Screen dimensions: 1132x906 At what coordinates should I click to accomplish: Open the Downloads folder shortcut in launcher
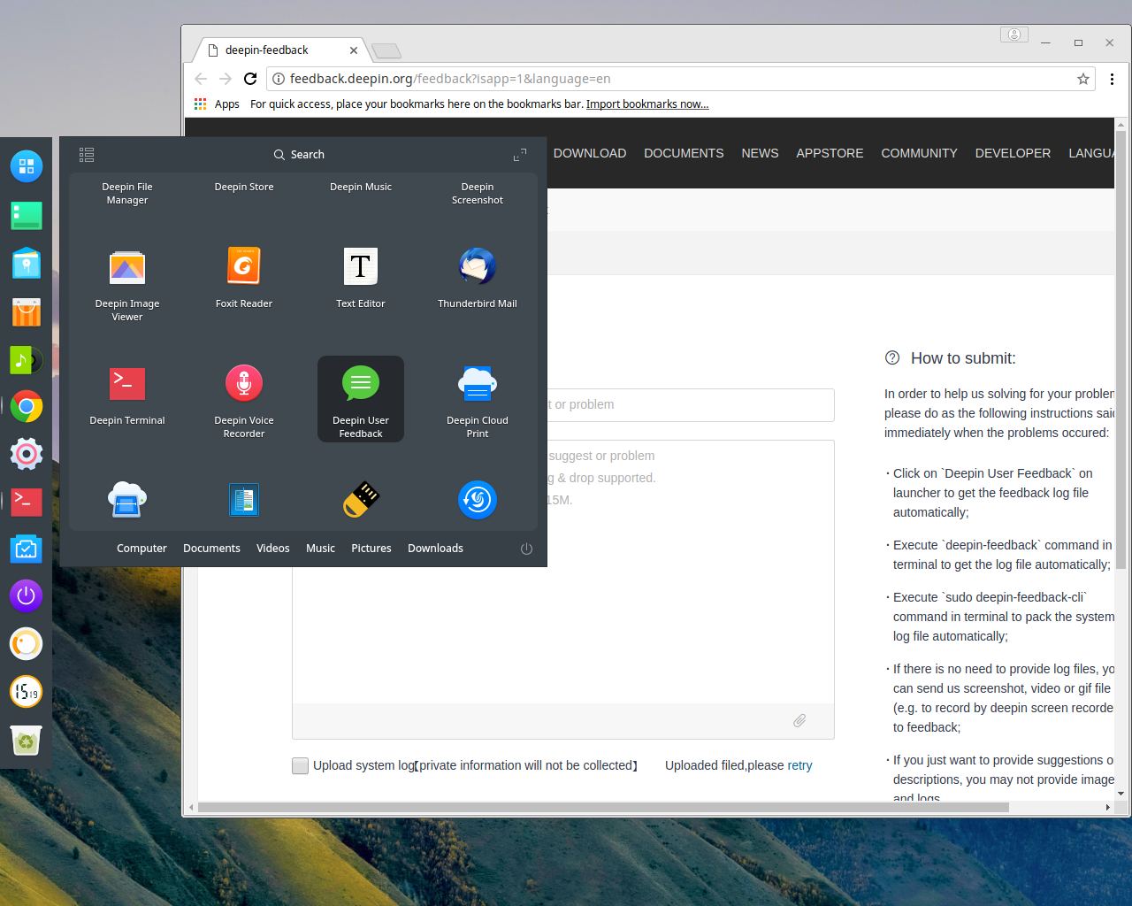[x=435, y=549]
